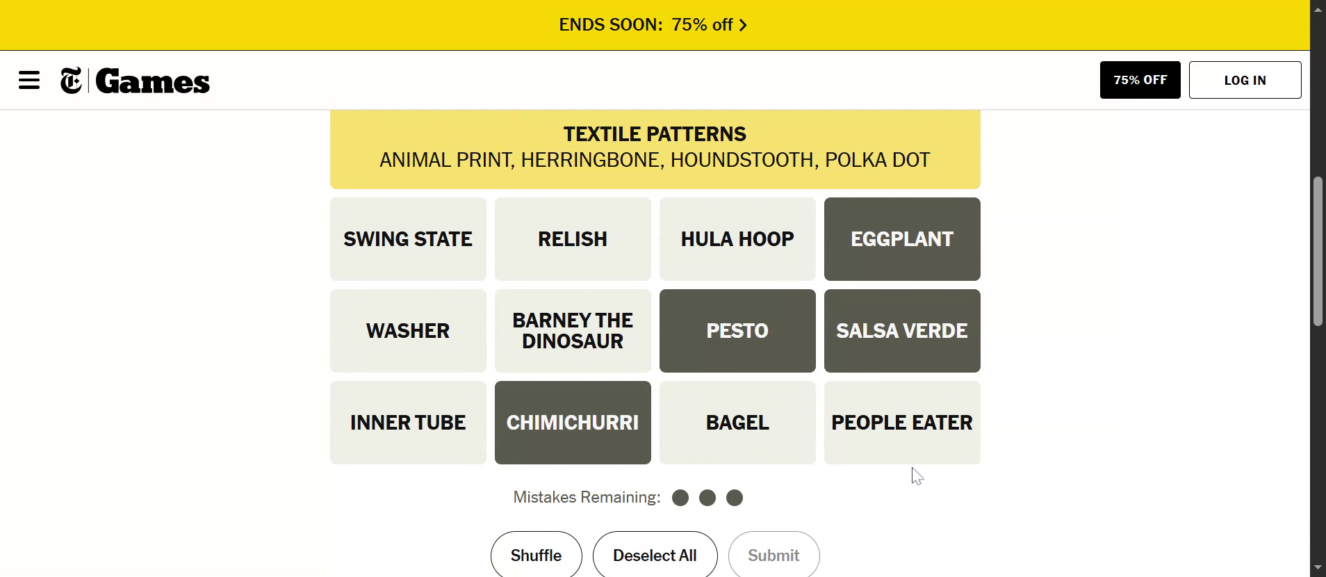Deselect the PESTO tile
The height and width of the screenshot is (577, 1326).
(x=737, y=331)
